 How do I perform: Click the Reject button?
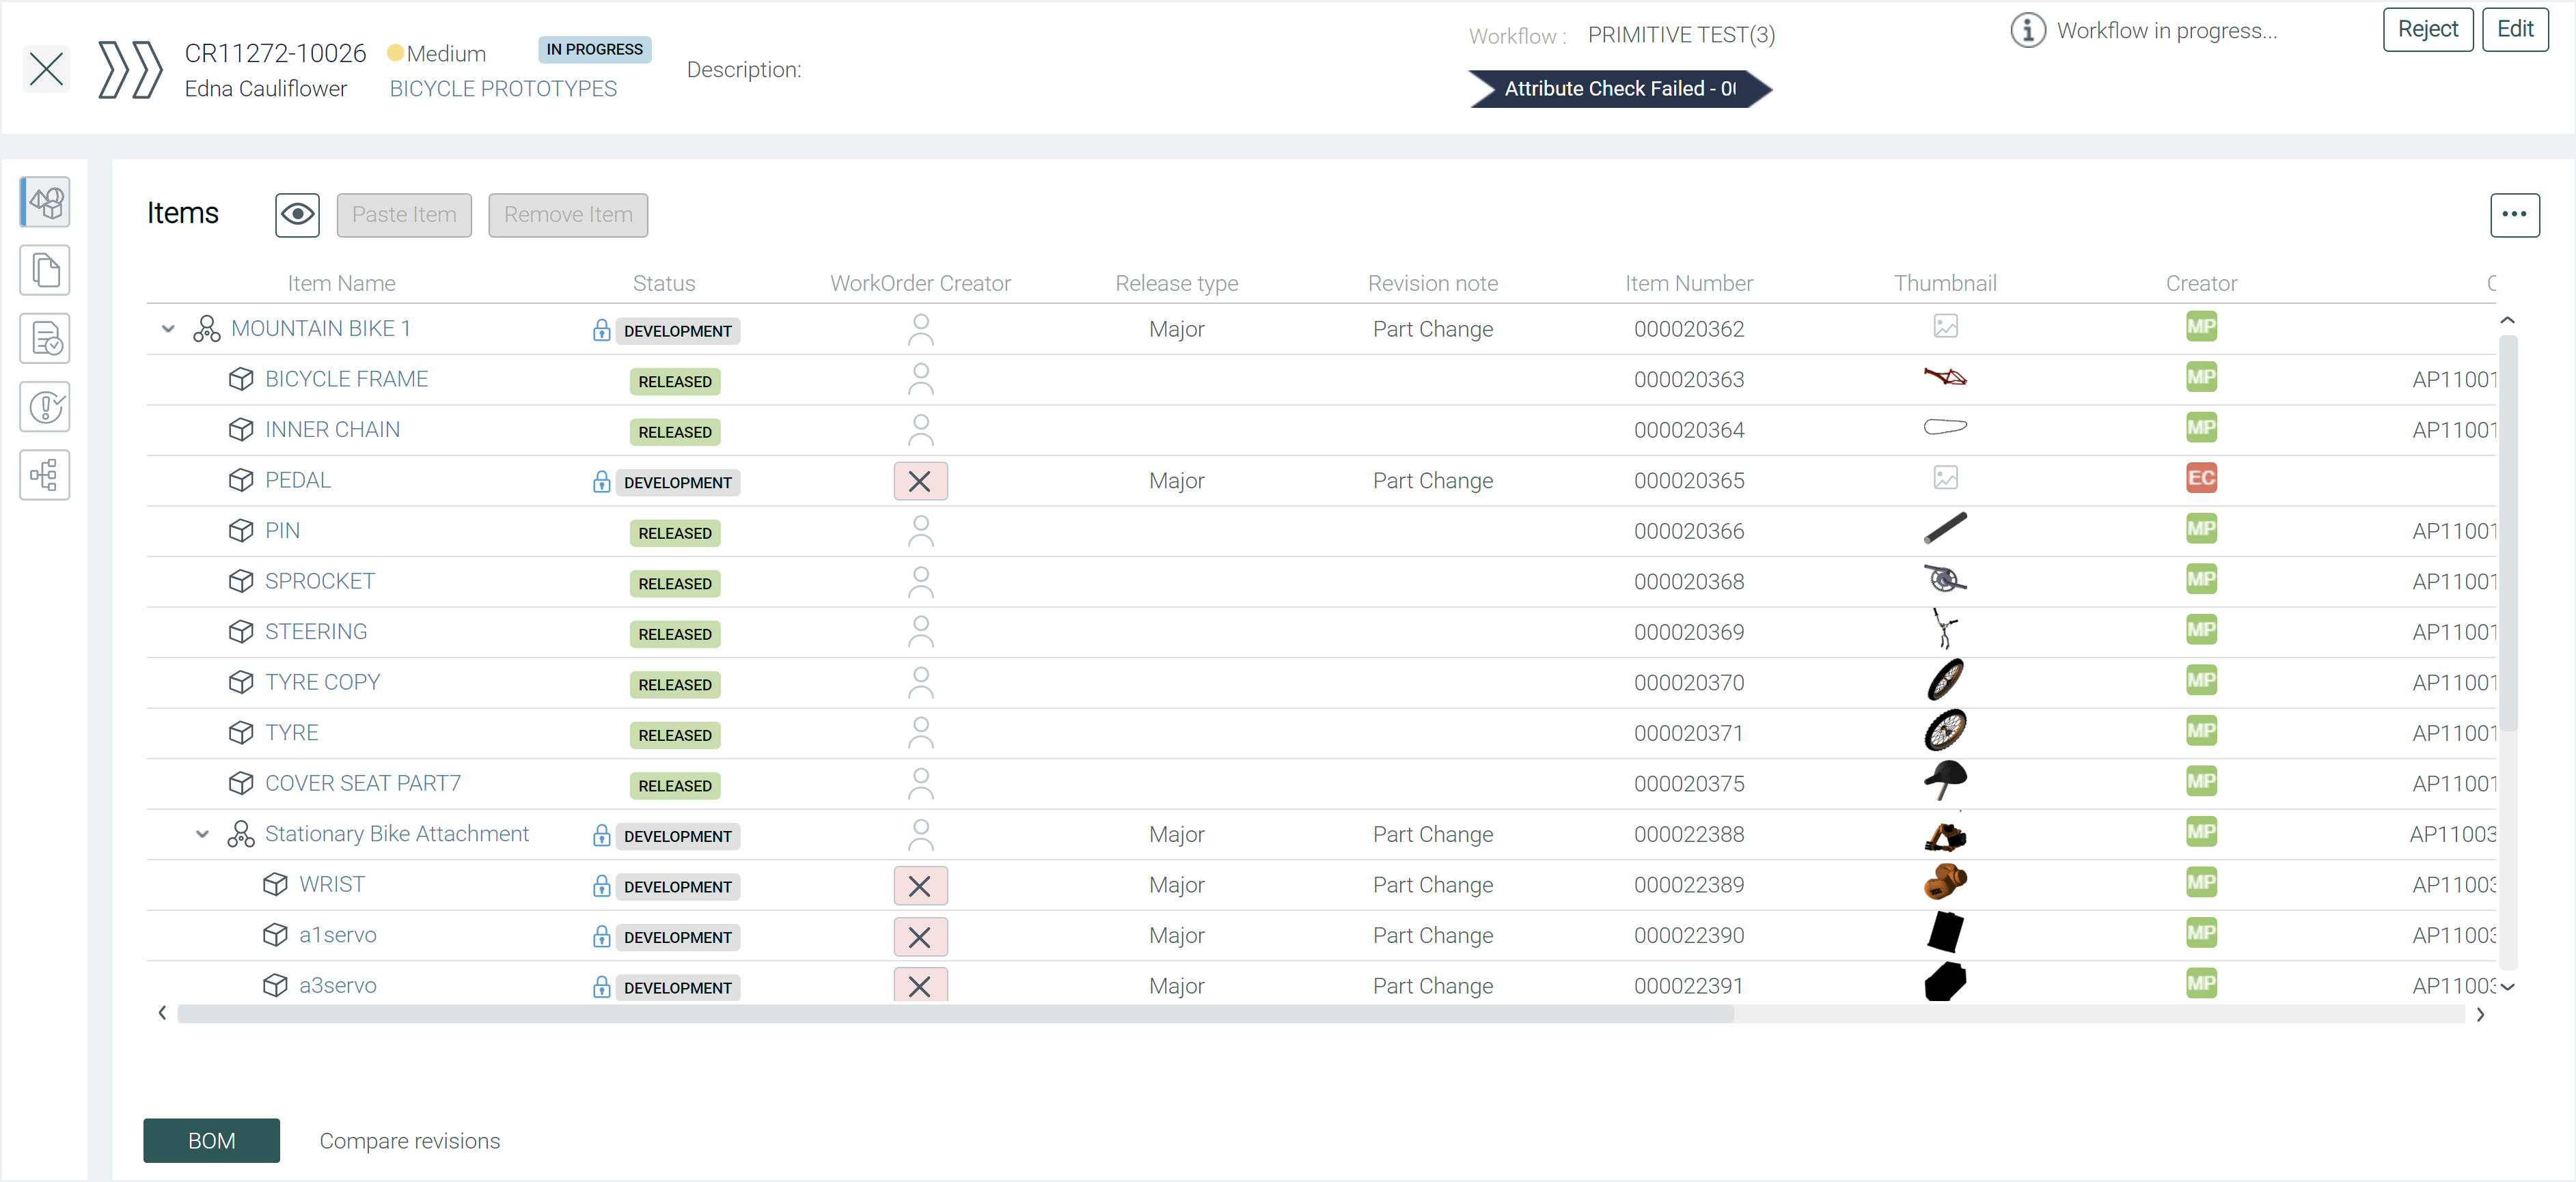(x=2427, y=29)
